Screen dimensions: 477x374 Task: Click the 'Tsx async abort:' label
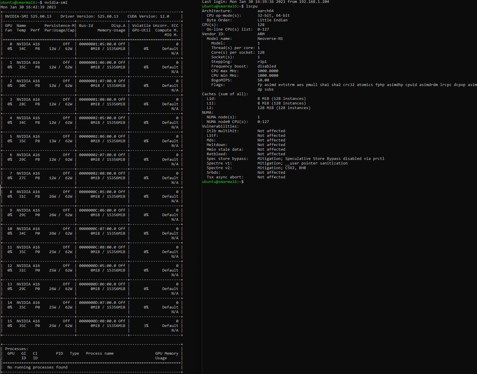coord(225,177)
